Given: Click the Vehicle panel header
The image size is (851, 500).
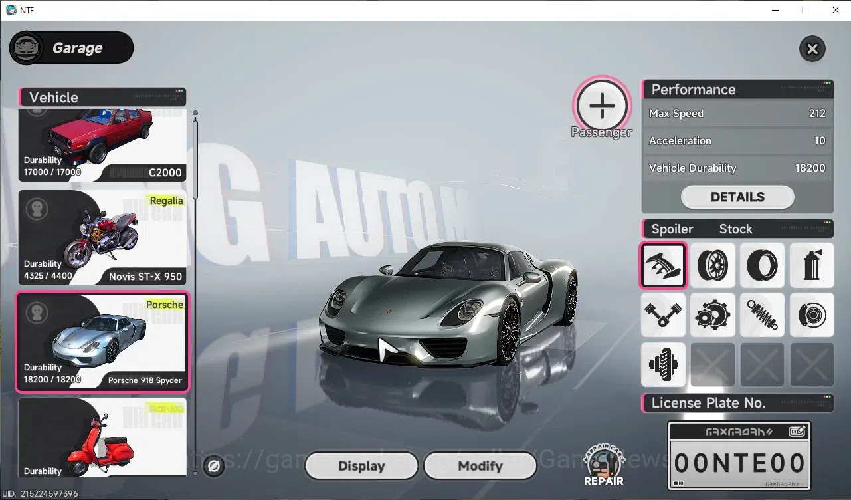Looking at the screenshot, I should 102,97.
